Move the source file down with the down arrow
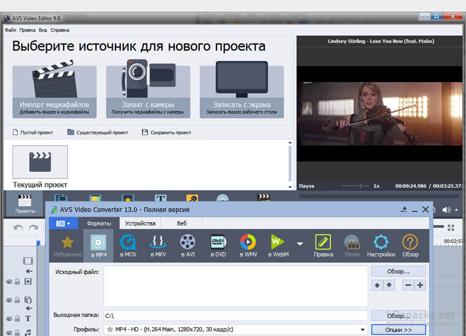The image size is (466, 336). (x=389, y=285)
